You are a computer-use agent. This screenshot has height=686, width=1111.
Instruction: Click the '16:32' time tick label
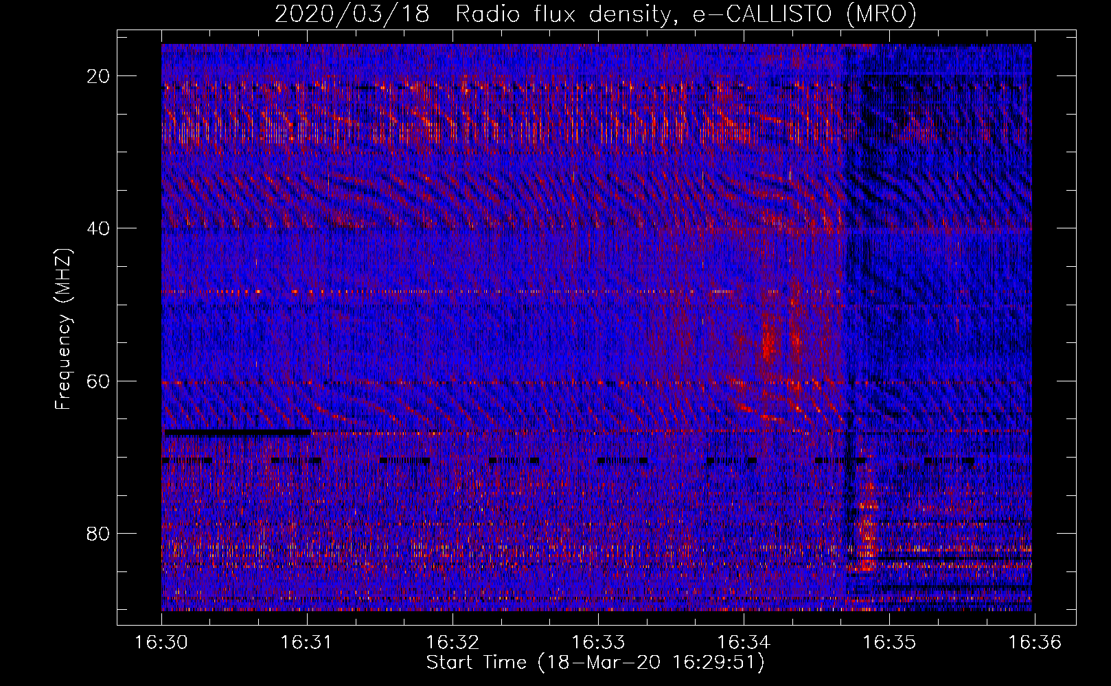(x=453, y=643)
